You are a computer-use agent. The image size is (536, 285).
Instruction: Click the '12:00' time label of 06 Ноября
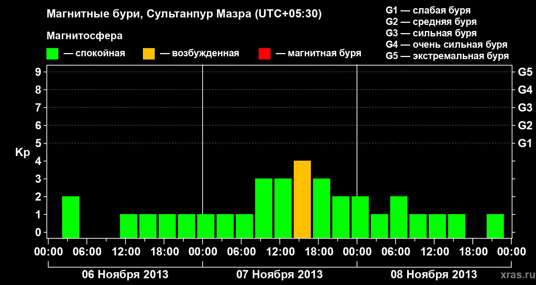coord(125,252)
